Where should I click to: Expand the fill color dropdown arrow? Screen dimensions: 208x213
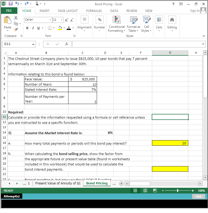(64, 28)
